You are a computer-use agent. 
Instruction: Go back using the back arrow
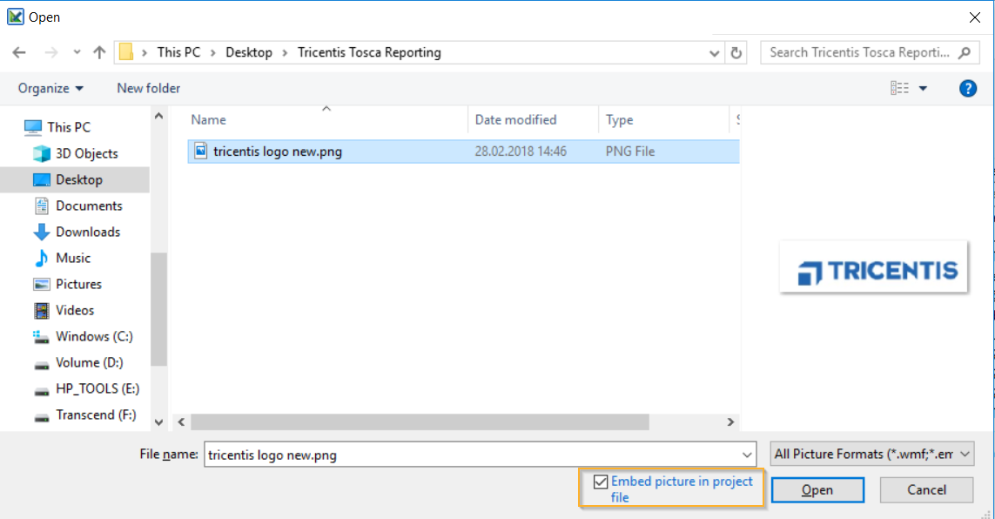19,52
